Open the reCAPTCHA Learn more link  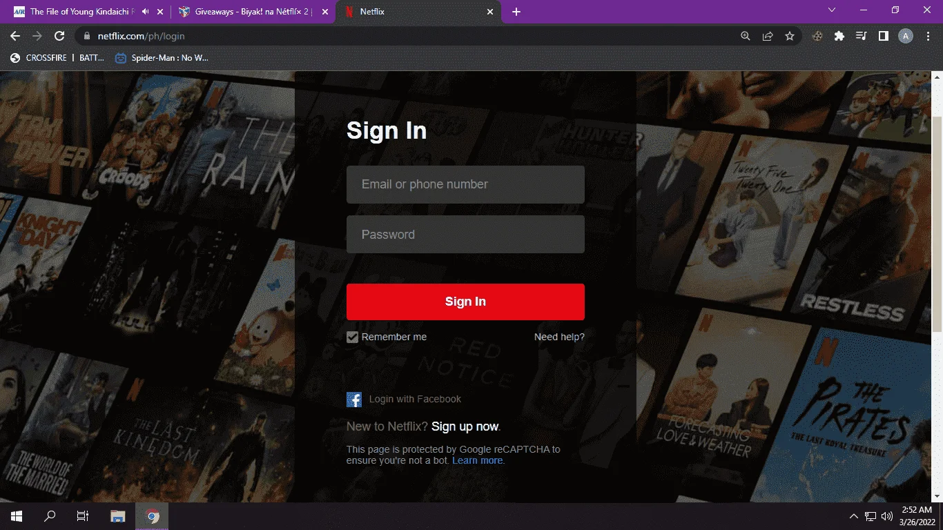(x=478, y=460)
